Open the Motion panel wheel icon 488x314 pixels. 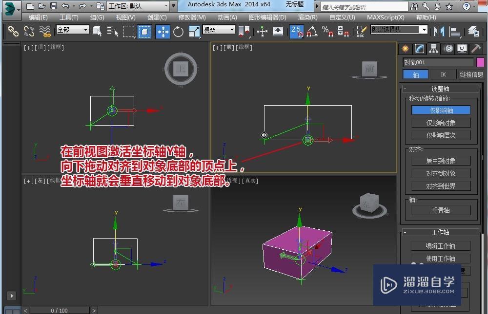(x=448, y=49)
